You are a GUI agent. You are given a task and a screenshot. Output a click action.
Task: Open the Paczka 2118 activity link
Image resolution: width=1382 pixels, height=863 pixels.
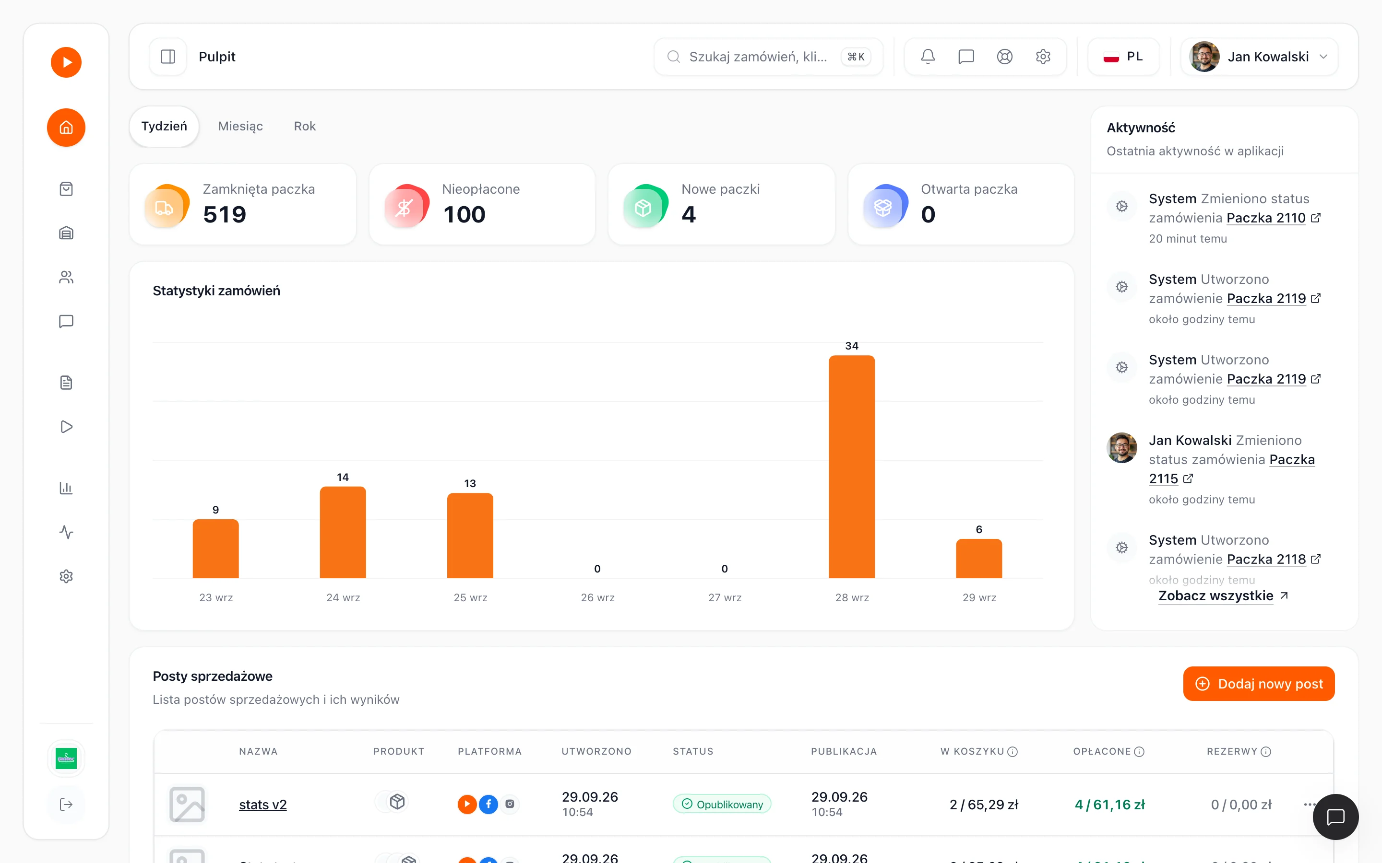point(1266,560)
